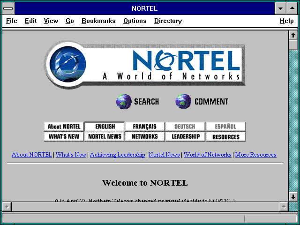Open the File menu

click(x=11, y=21)
